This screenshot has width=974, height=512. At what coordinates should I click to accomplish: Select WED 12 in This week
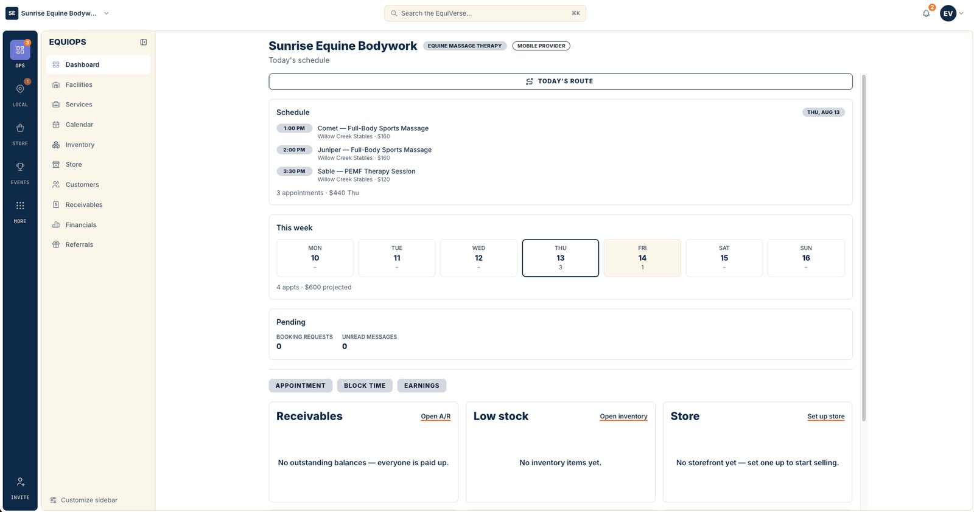tap(478, 258)
